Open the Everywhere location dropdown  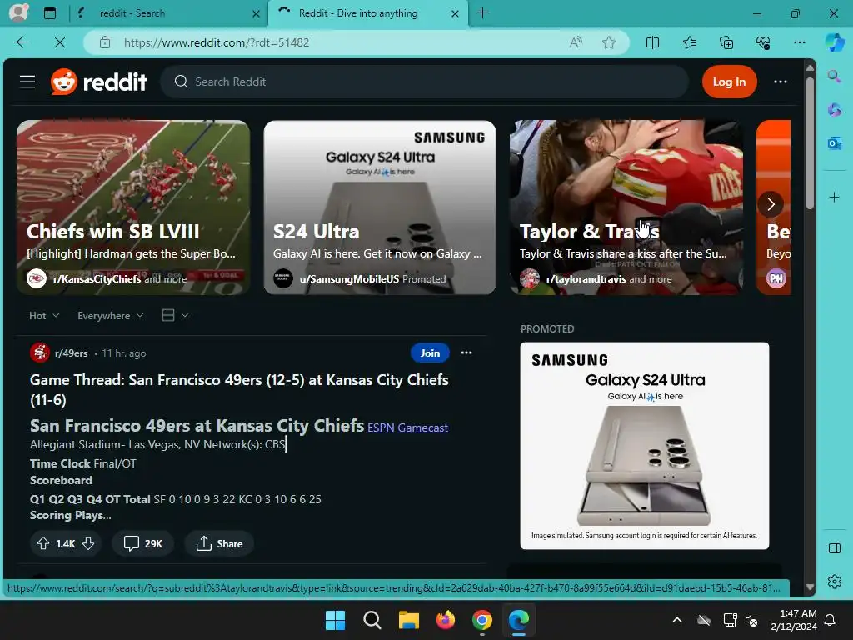tap(111, 316)
